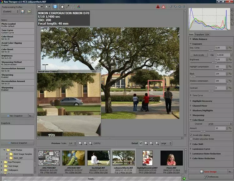The height and width of the screenshot is (181, 234).
Task: Switch to the Transform tab
Action: [x=199, y=35]
